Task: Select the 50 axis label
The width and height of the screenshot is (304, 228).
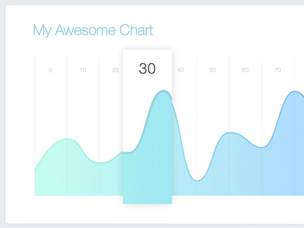Action: 213,70
